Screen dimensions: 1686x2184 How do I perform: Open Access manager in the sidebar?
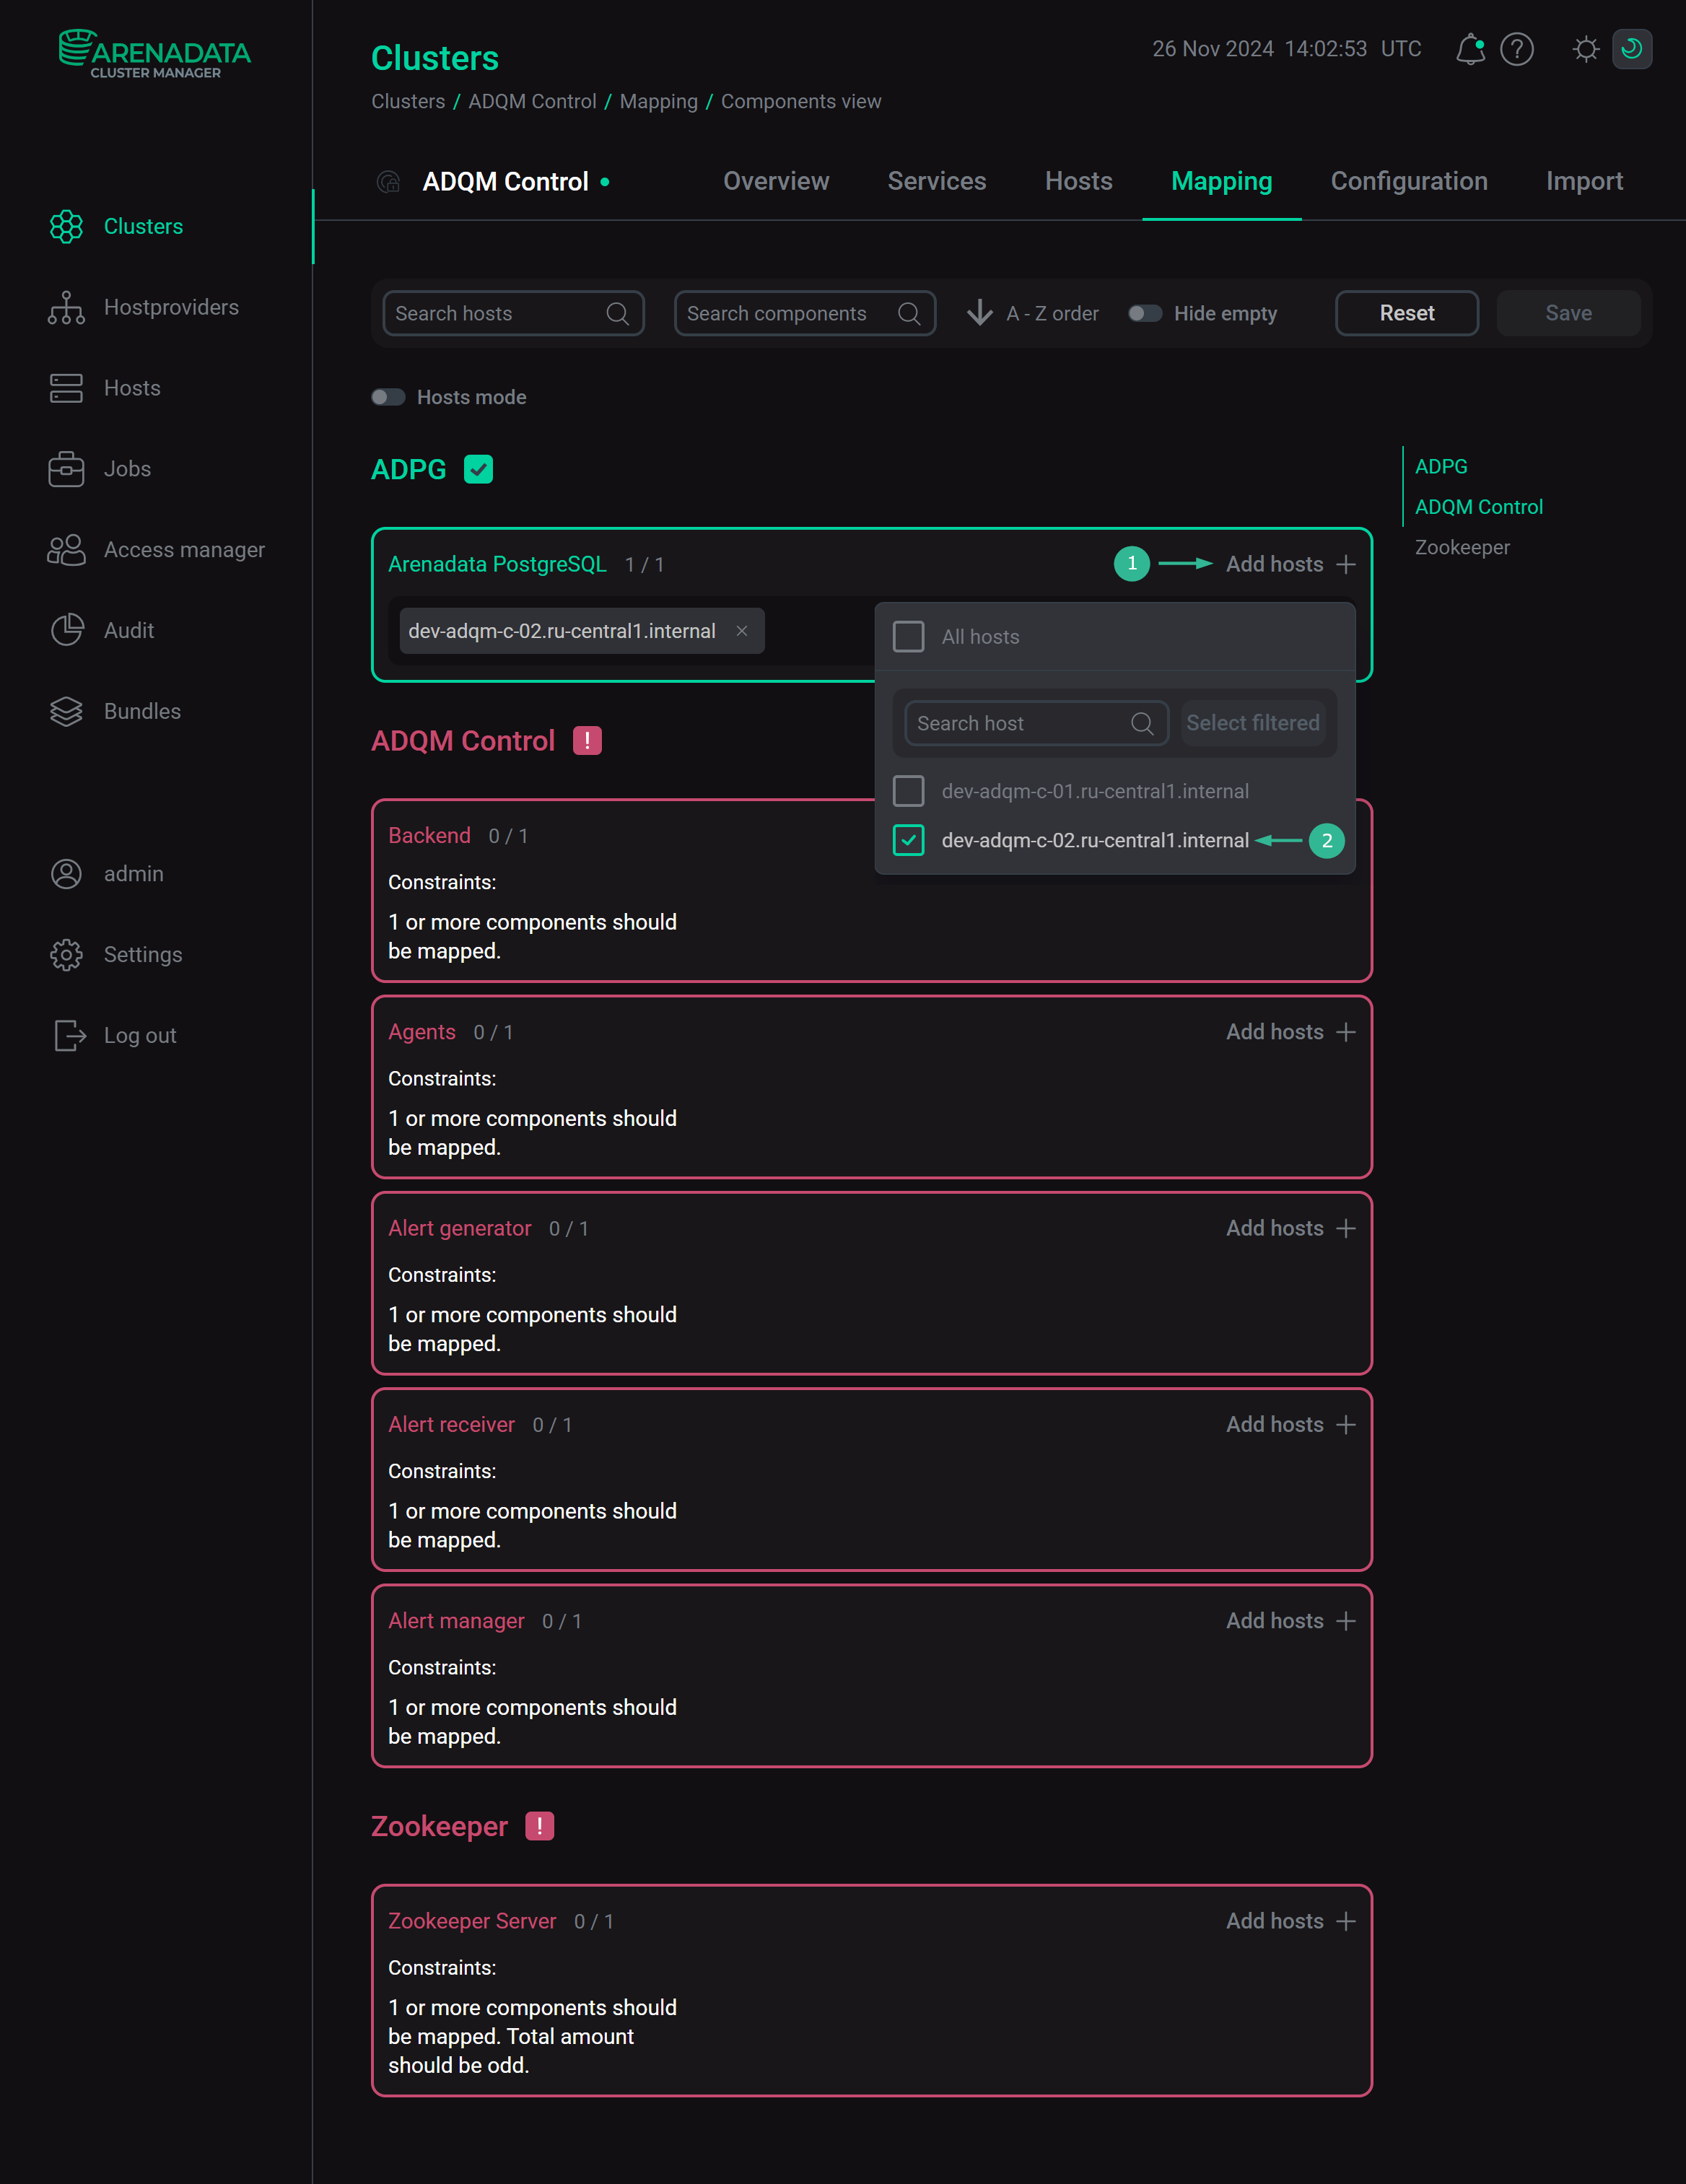click(x=184, y=549)
